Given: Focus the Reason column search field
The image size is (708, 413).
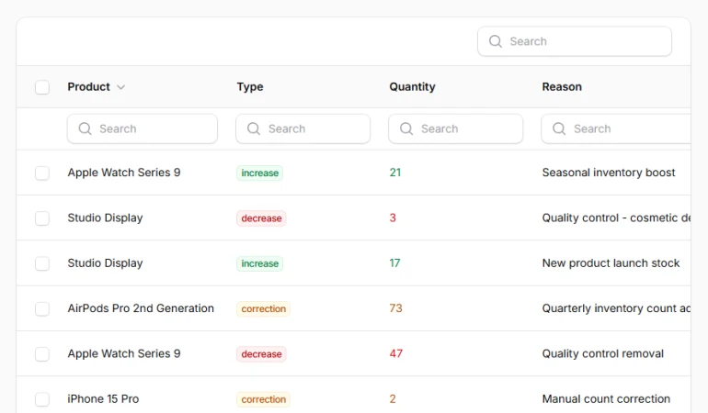Looking at the screenshot, I should coord(616,129).
